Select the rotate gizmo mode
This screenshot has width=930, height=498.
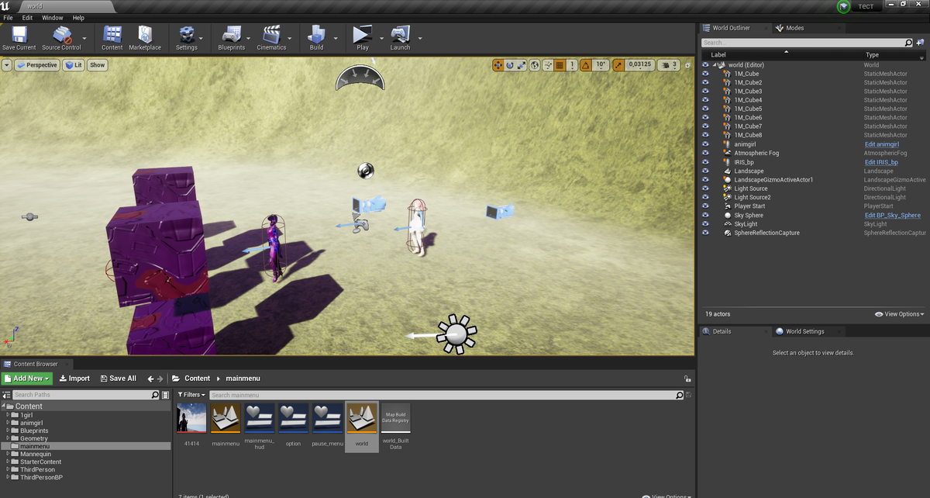point(510,65)
